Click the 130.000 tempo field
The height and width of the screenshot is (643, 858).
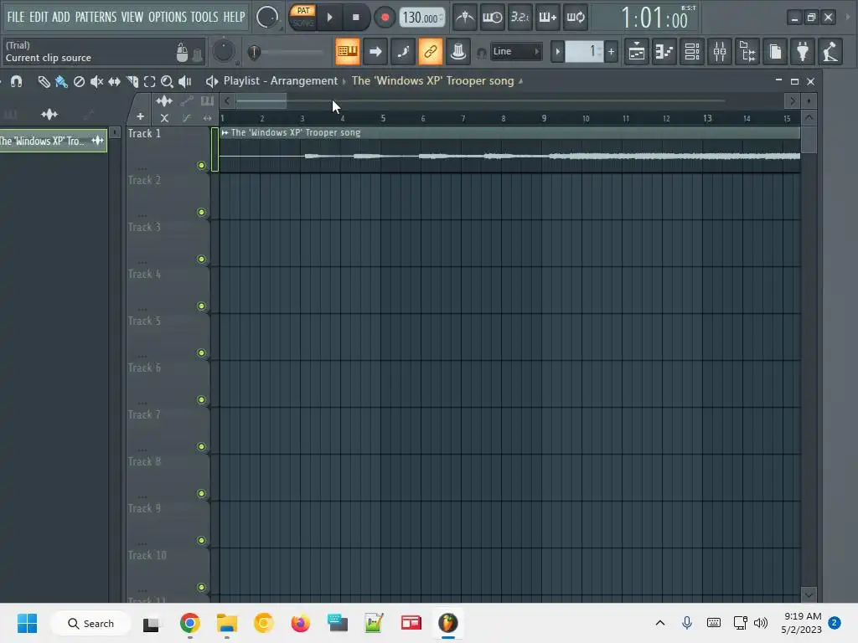tap(422, 18)
